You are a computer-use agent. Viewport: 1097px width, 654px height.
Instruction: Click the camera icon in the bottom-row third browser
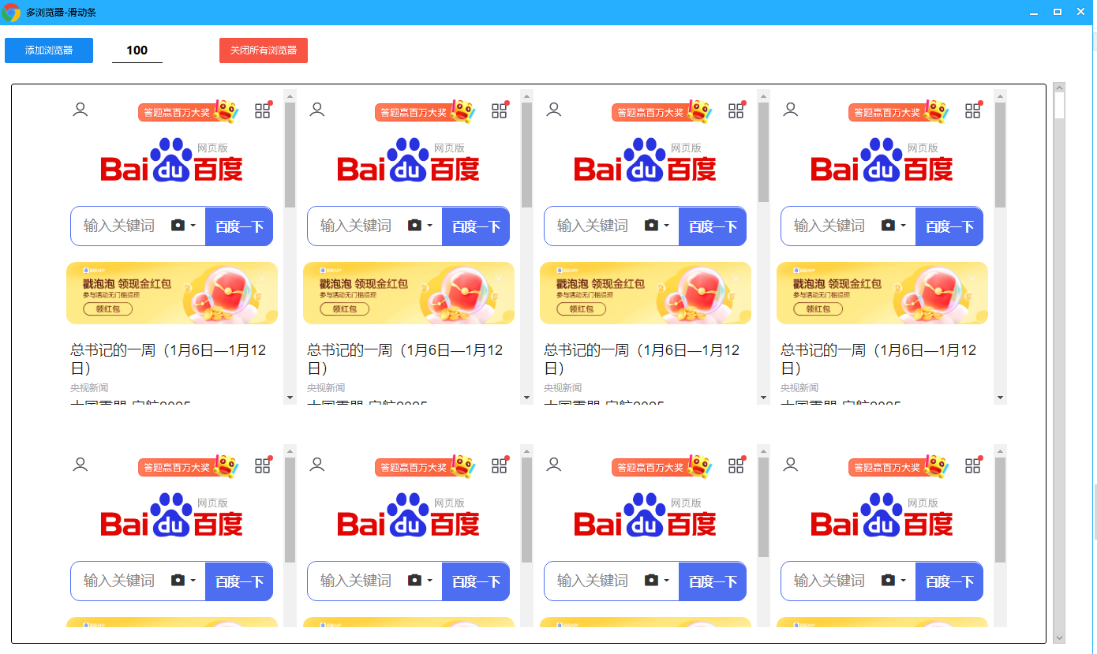click(x=651, y=581)
